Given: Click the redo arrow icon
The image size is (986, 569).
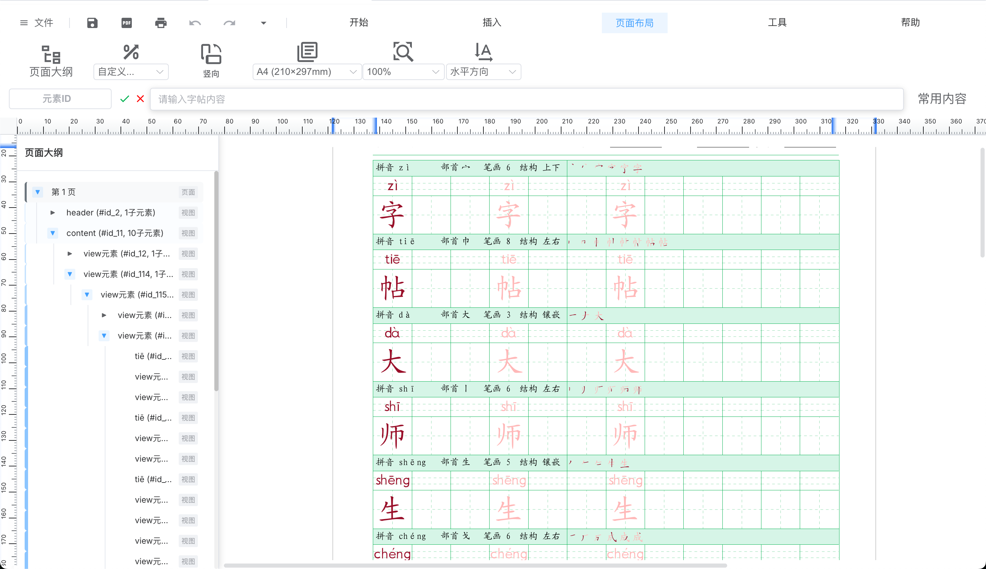Looking at the screenshot, I should point(229,23).
